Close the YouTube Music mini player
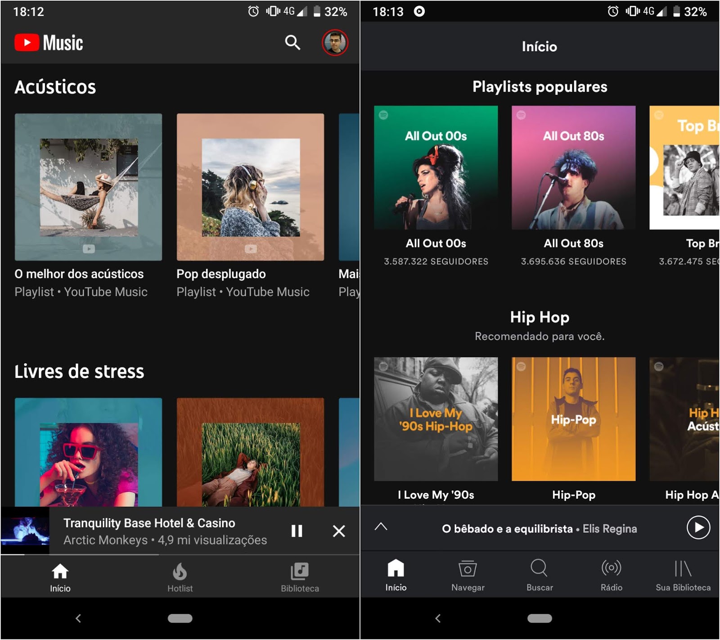This screenshot has height=640, width=720. pyautogui.click(x=339, y=531)
